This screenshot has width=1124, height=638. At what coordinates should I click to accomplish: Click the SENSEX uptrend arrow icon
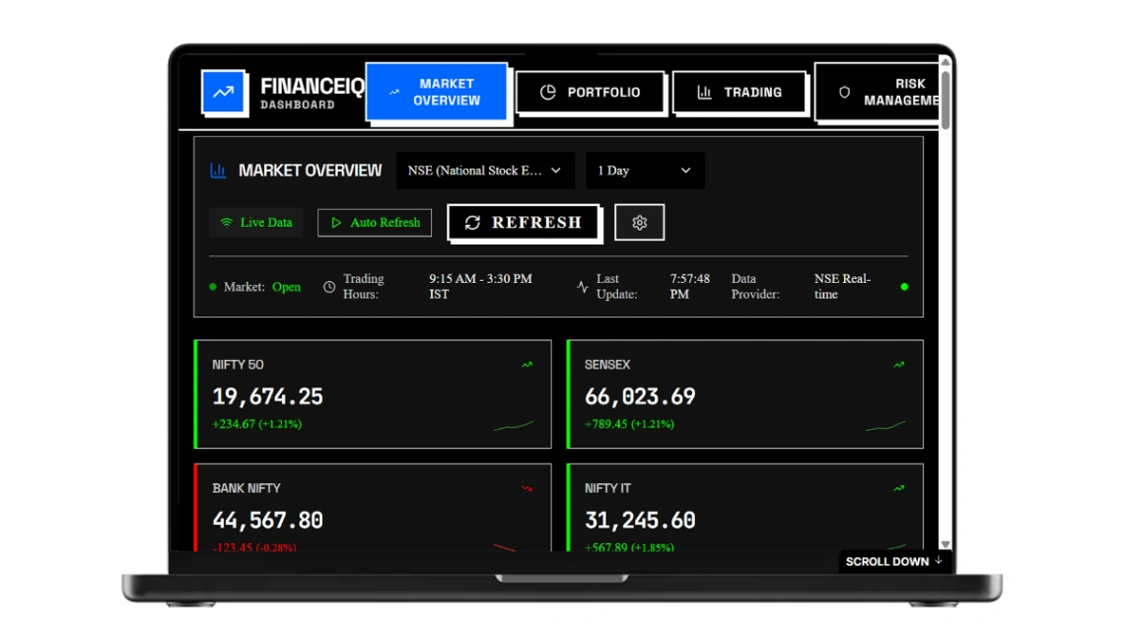899,365
